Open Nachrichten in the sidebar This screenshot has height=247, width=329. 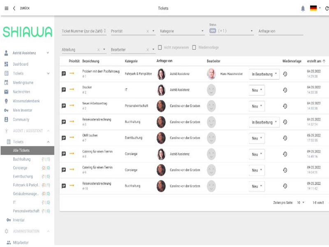coord(21,92)
